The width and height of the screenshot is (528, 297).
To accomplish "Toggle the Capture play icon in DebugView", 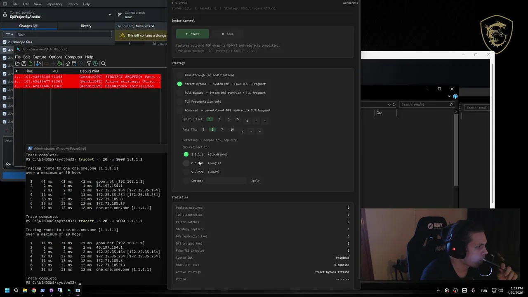I will [38, 64].
